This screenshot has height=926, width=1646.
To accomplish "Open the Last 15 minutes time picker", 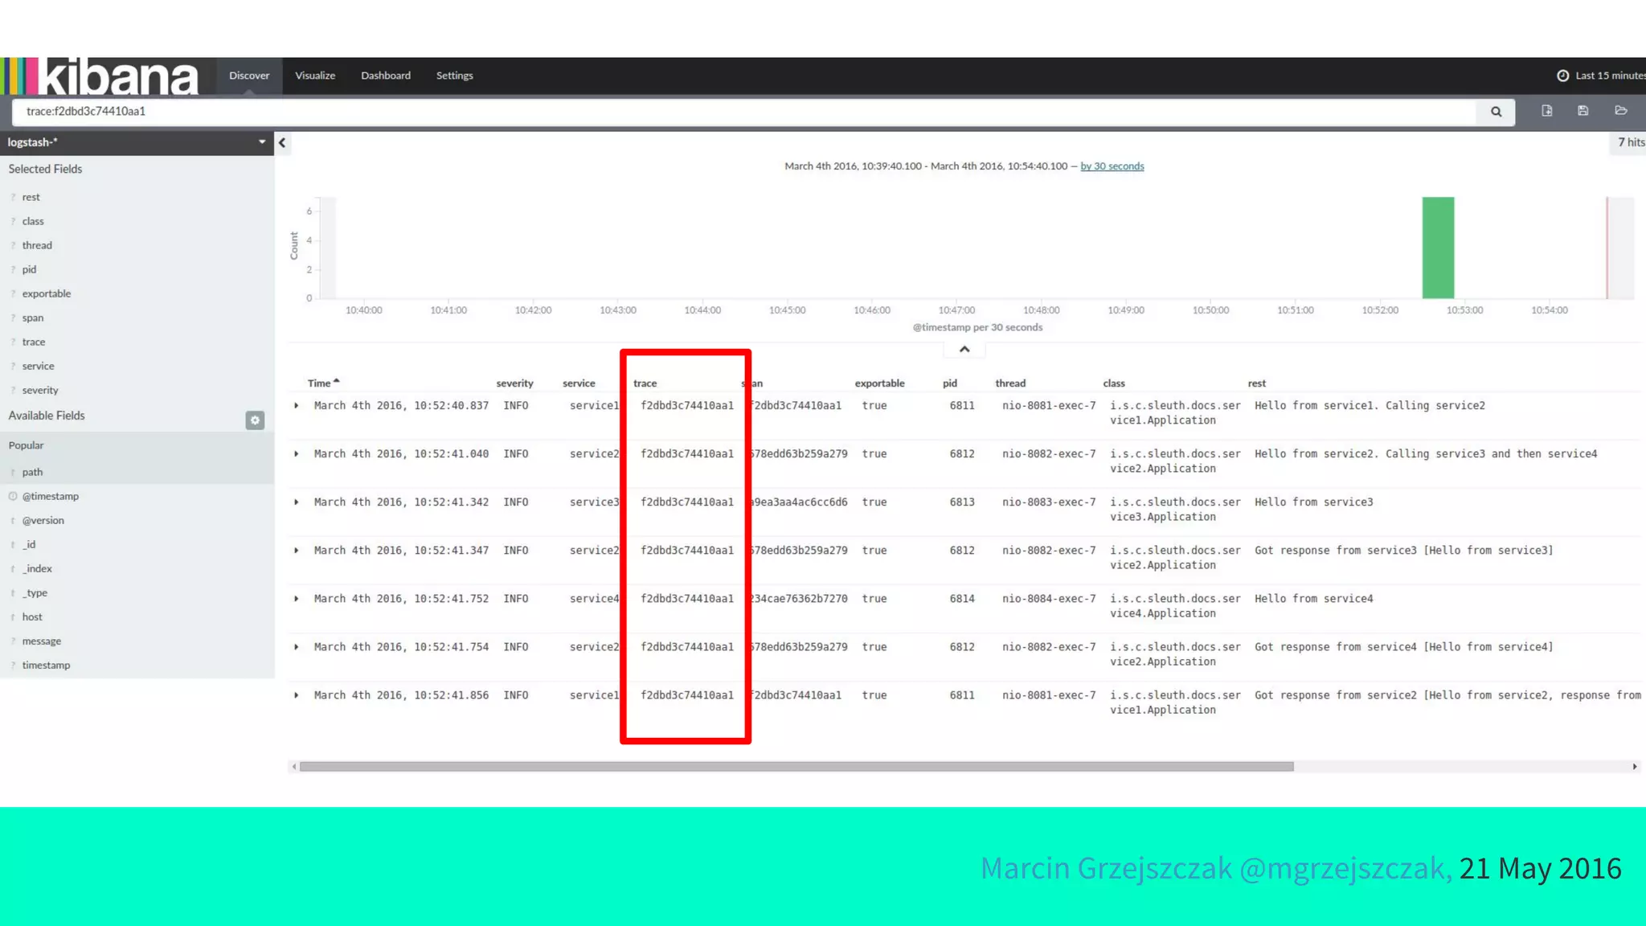I will click(x=1601, y=76).
